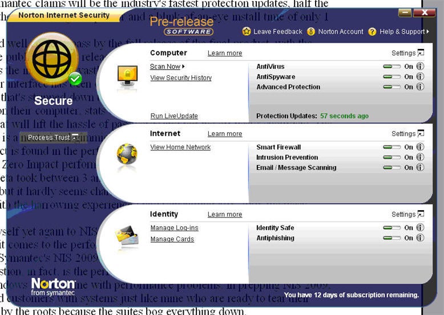444x315 pixels.
Task: Click the Norton Internet Security title tab
Action: coord(64,15)
